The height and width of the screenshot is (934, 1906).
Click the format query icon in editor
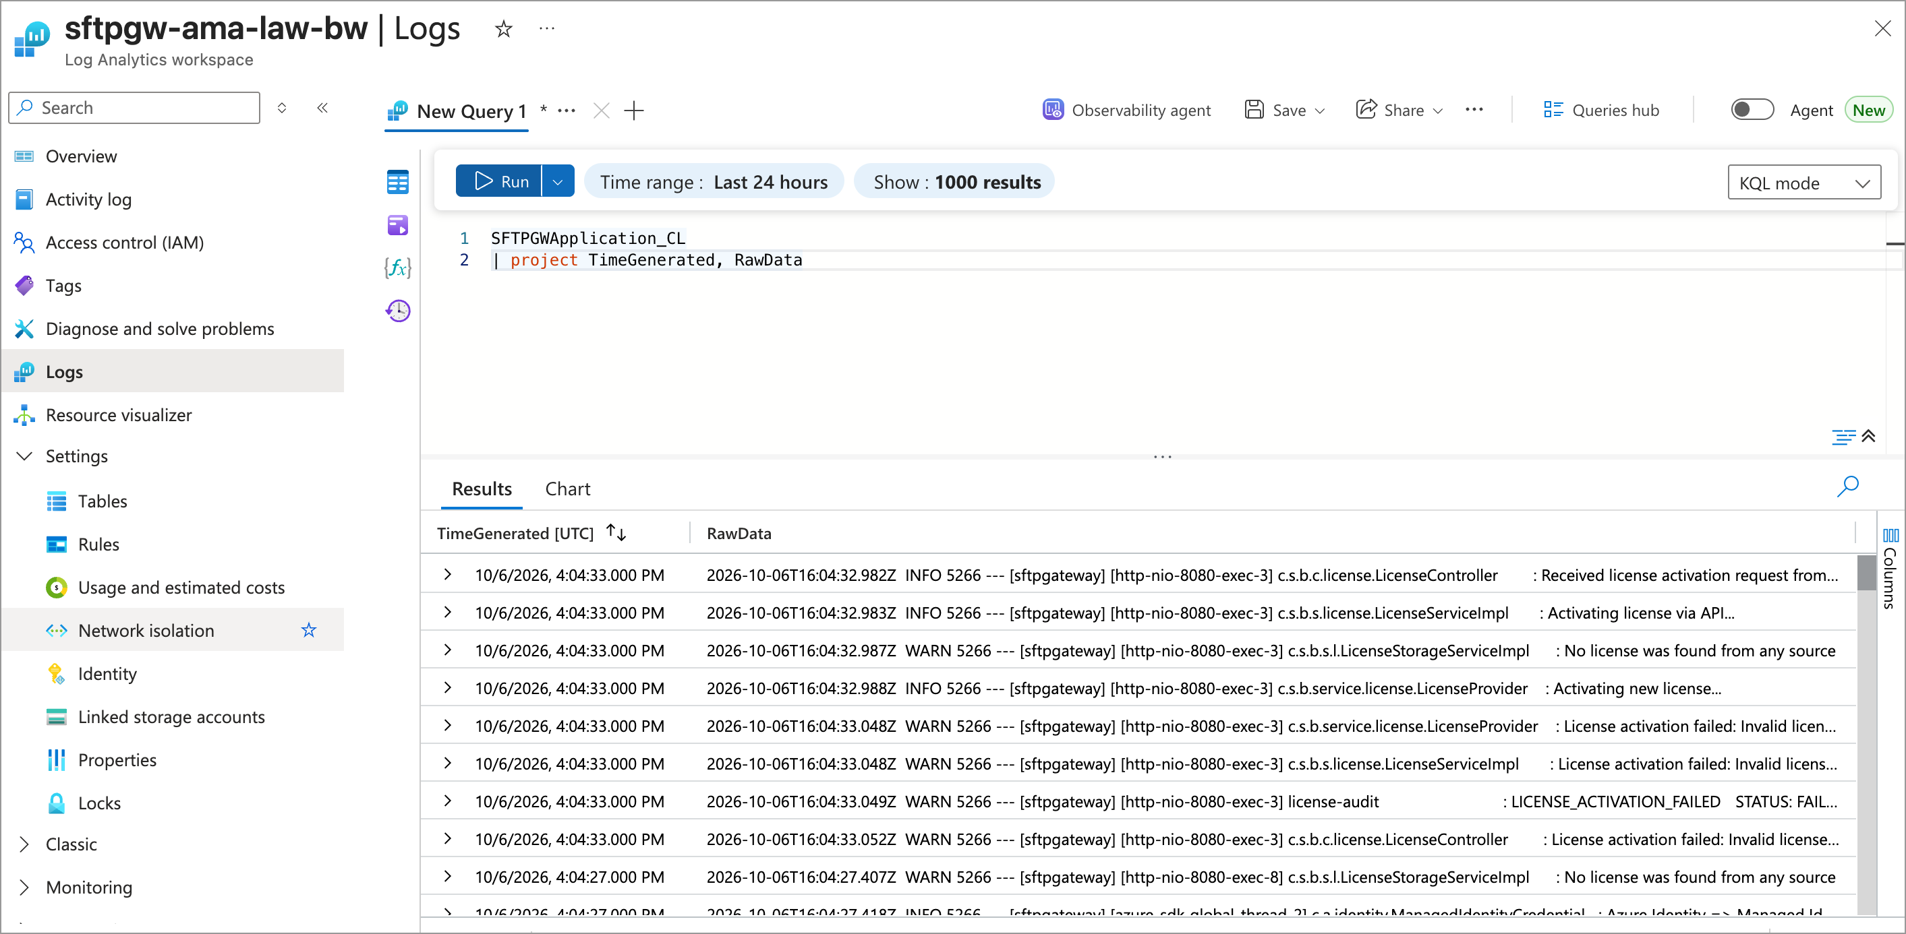click(1843, 437)
